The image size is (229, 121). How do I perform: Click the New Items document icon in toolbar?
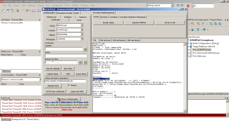pos(4,11)
